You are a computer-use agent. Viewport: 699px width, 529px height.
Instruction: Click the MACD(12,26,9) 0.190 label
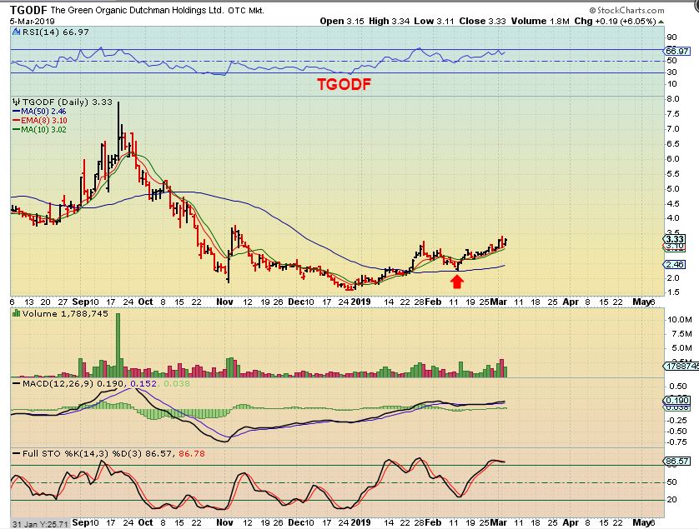pos(74,383)
